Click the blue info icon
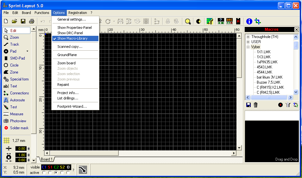The image size is (302, 178). point(249,21)
